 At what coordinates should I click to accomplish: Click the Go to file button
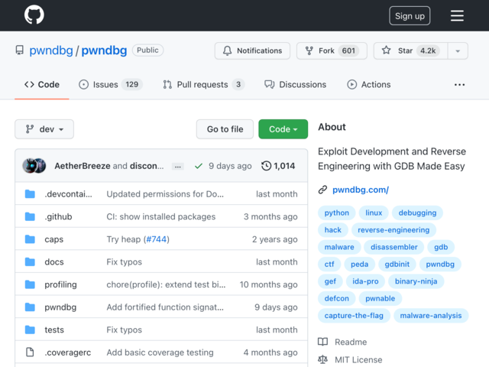tap(225, 129)
